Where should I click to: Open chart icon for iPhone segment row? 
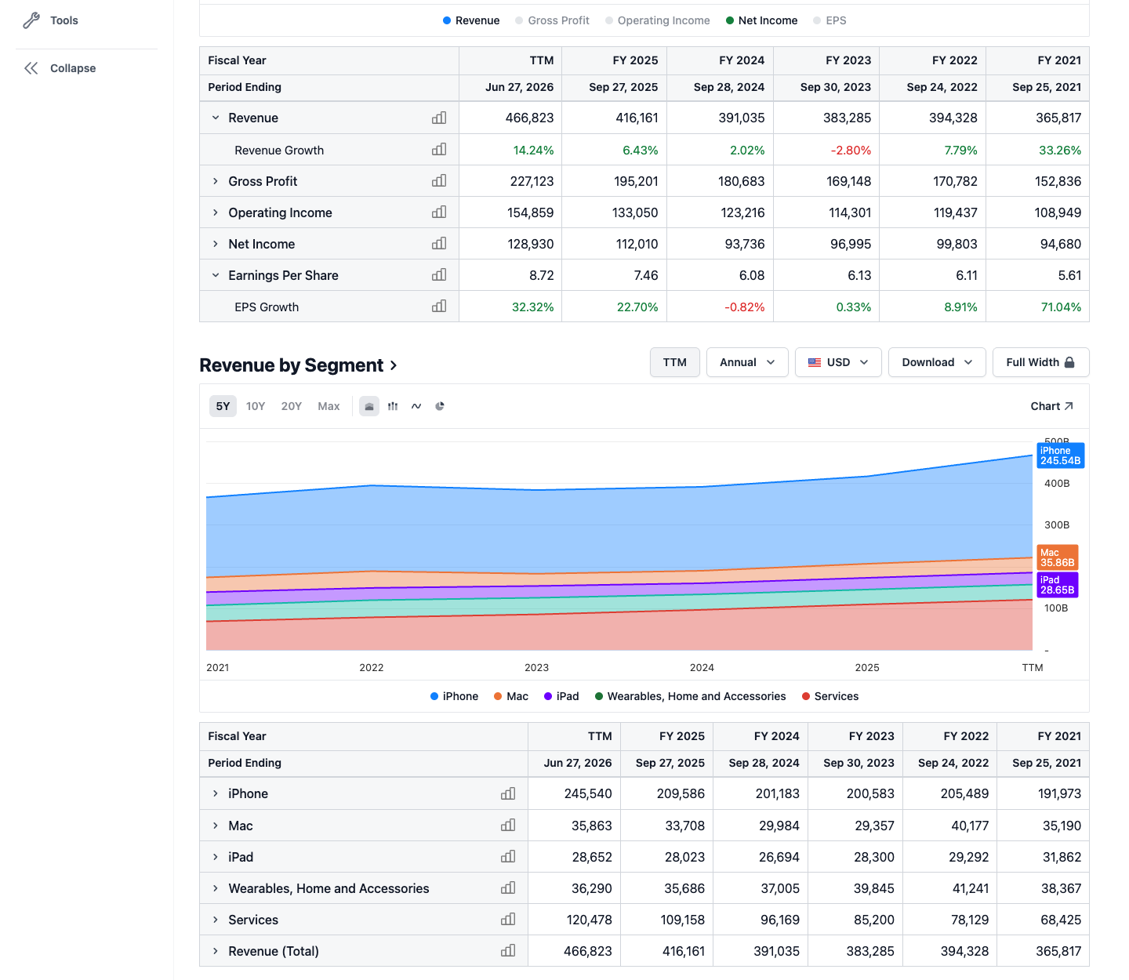point(508,793)
